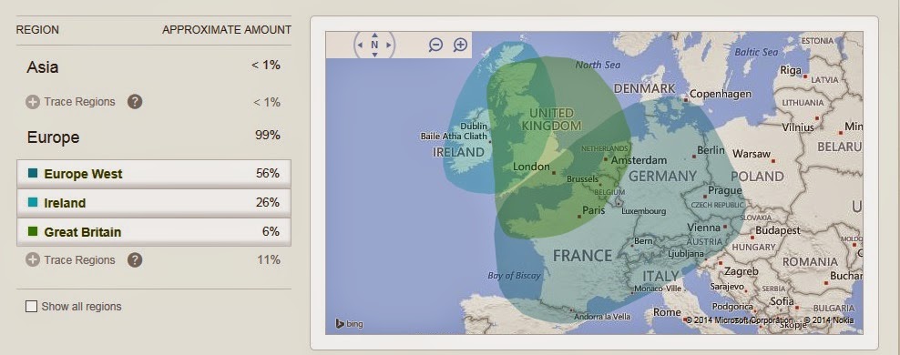Click the Europe West dark teal swatch
The width and height of the screenshot is (900, 355).
point(33,173)
